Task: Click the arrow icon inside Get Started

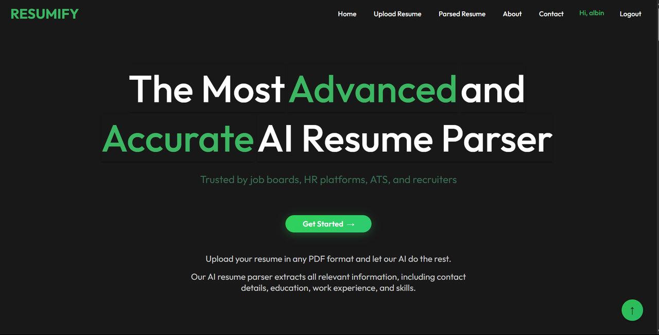Action: point(351,224)
